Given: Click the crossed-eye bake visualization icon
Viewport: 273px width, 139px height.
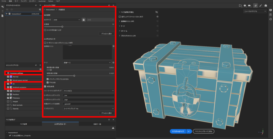Looking at the screenshot, I should pos(157,12).
